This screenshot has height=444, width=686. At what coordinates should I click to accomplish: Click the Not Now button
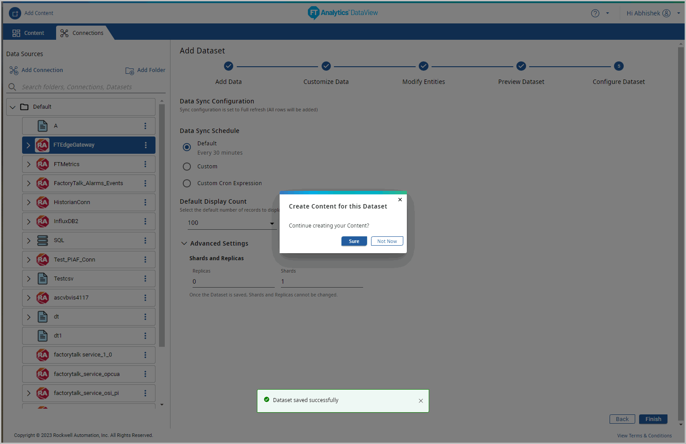click(387, 241)
